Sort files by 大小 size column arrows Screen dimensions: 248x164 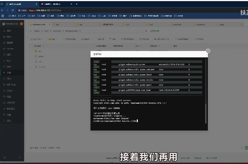tap(141, 46)
